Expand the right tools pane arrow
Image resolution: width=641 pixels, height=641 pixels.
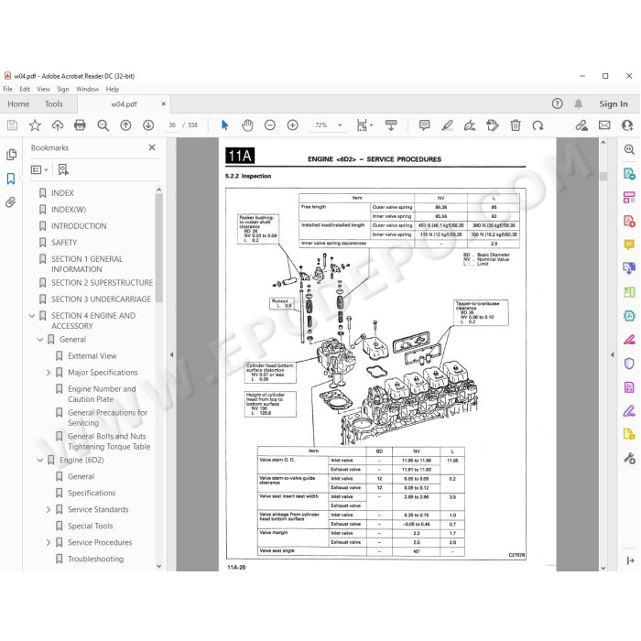[x=612, y=355]
